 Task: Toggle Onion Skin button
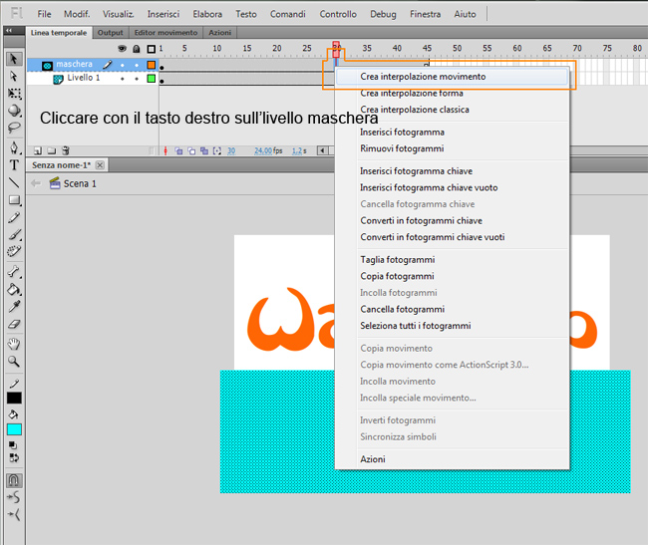(178, 150)
